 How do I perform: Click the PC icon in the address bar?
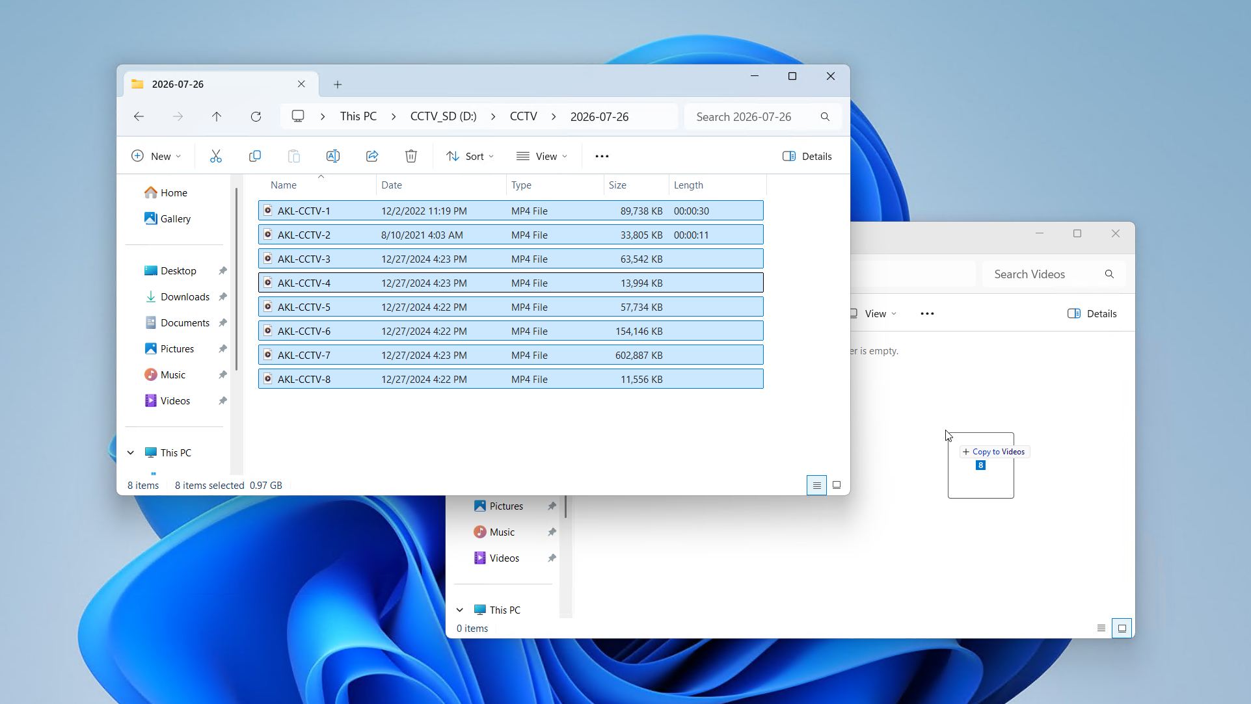[x=298, y=117]
